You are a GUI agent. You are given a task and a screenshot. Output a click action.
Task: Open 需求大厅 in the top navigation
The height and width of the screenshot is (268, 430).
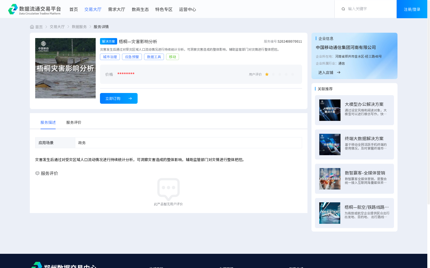coord(117,9)
